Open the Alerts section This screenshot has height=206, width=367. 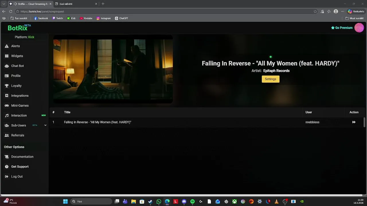(15, 46)
